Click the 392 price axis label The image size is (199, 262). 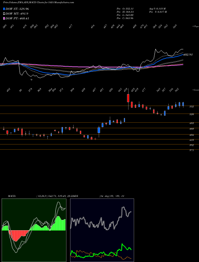[191, 145]
